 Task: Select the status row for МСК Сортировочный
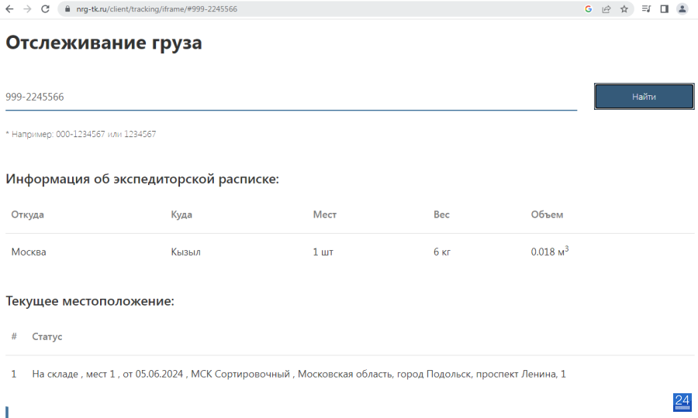(x=350, y=374)
